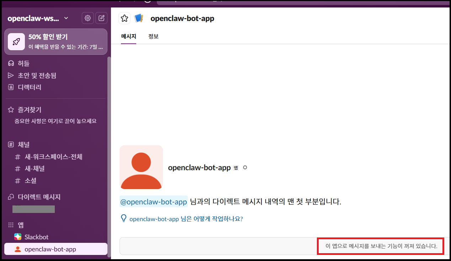
Task: Click the drafts and sent arrow icon
Action: 11,75
